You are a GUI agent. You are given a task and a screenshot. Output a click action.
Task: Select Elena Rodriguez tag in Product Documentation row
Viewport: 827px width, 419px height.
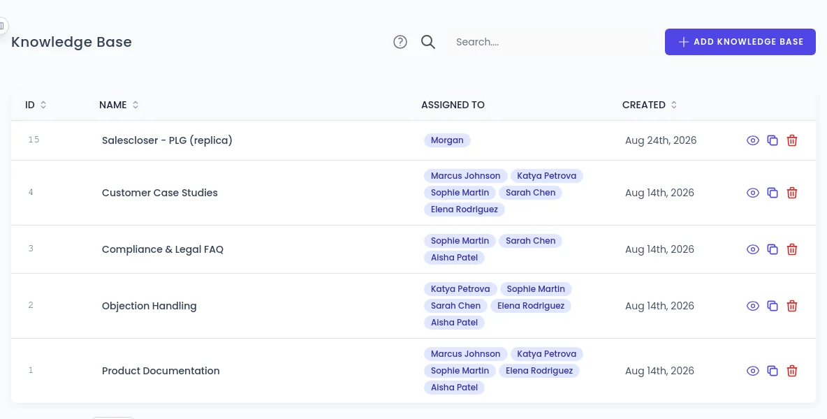539,371
